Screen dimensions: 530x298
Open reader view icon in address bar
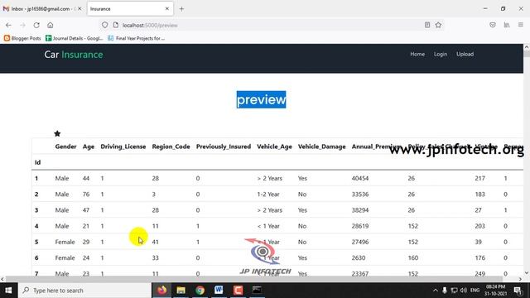pyautogui.click(x=427, y=25)
